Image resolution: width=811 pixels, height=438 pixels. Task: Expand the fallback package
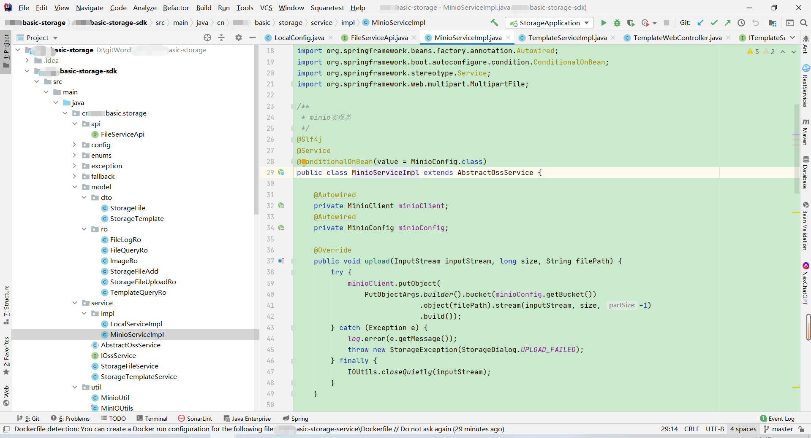[74, 176]
